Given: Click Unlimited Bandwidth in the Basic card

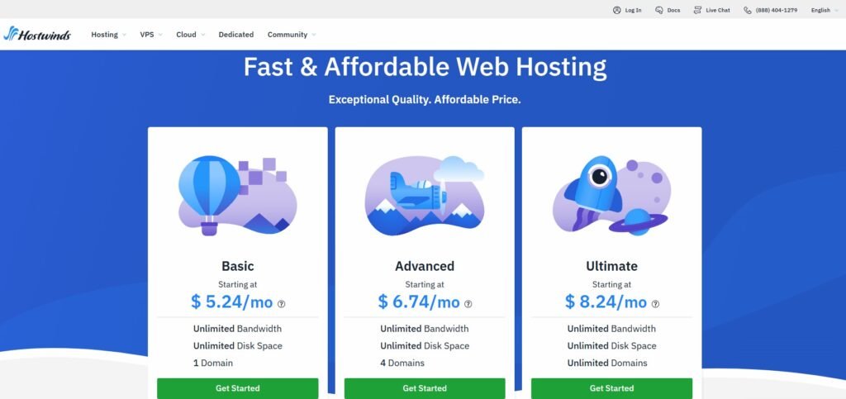Looking at the screenshot, I should pos(237,328).
